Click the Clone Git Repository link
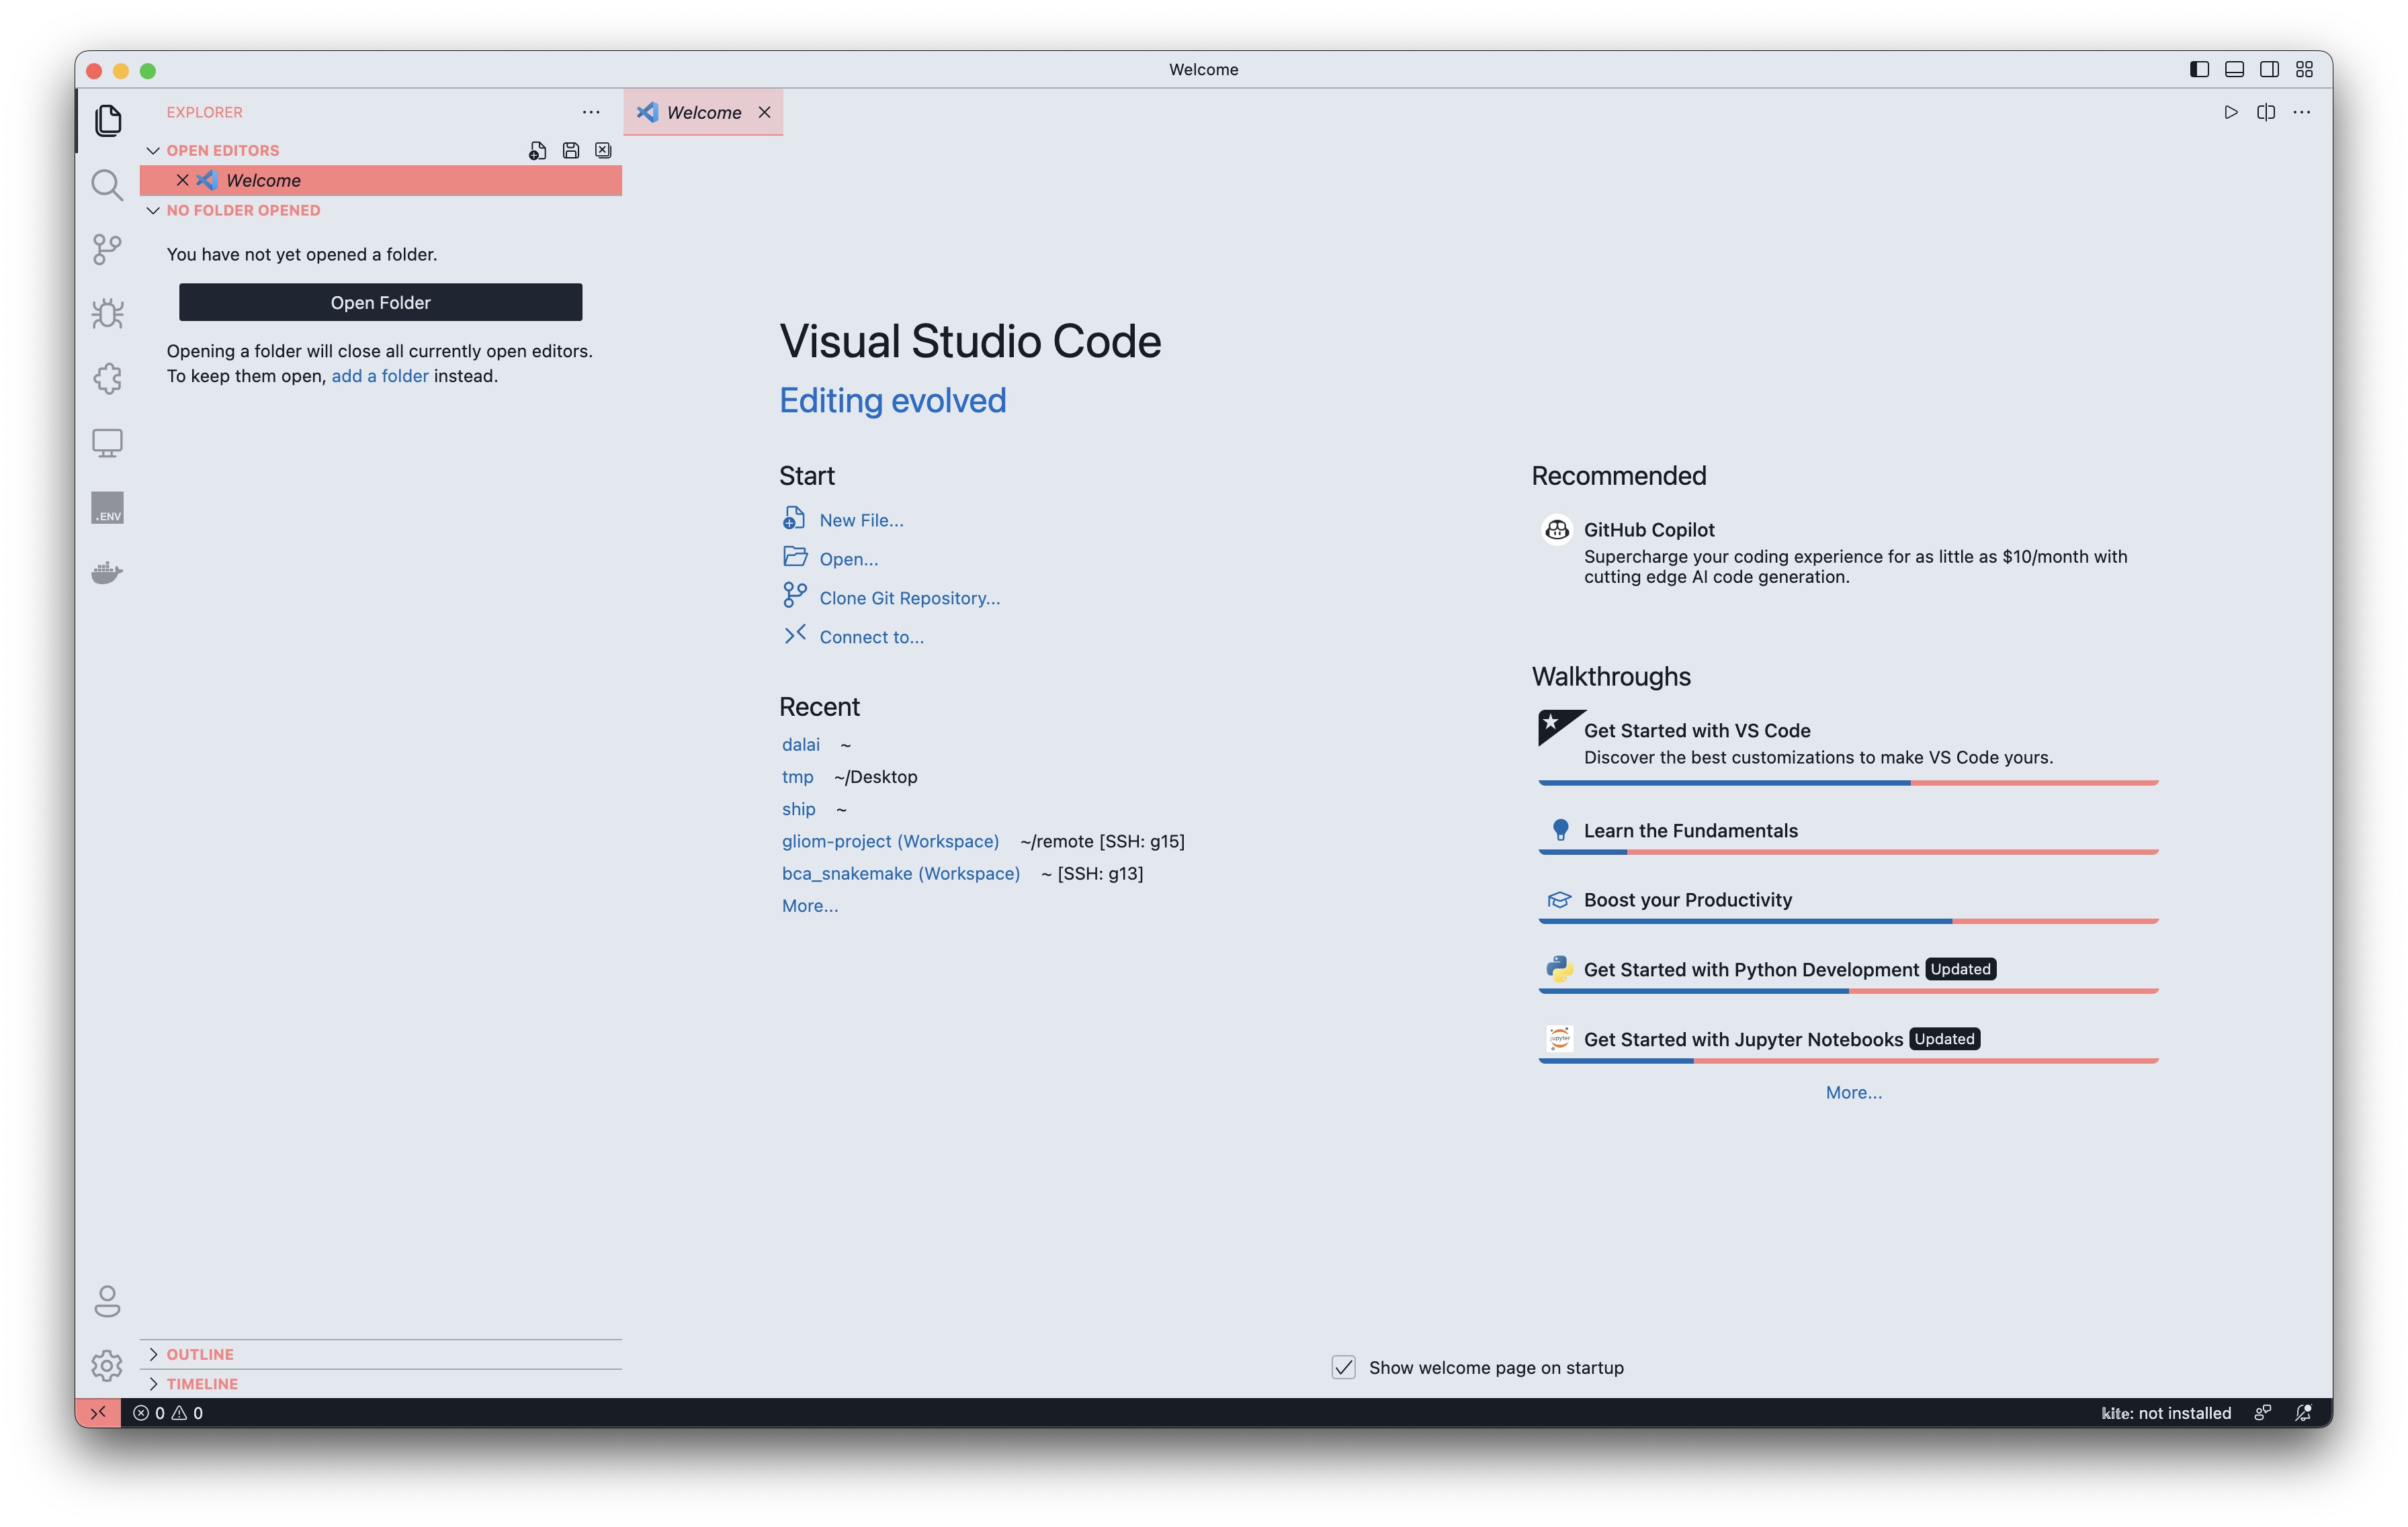Image resolution: width=2408 pixels, height=1527 pixels. [909, 598]
